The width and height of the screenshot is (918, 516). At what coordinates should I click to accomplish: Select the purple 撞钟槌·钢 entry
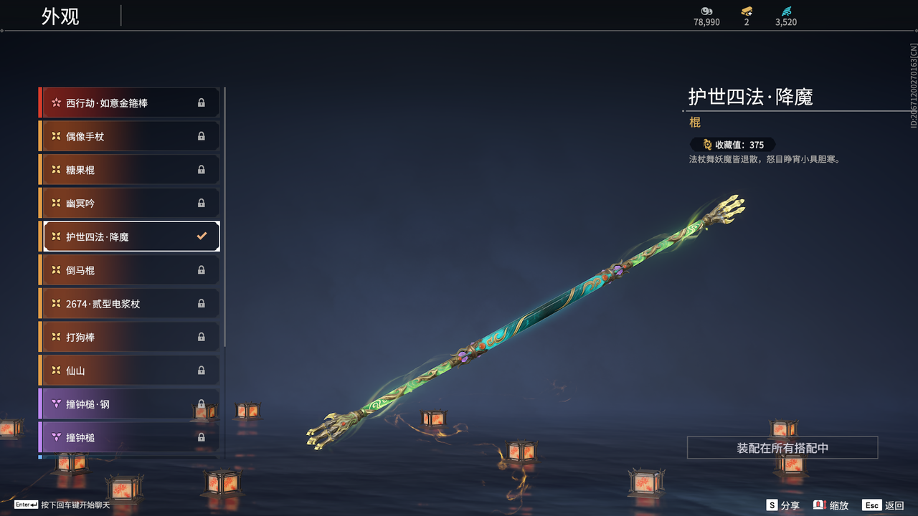pos(129,403)
